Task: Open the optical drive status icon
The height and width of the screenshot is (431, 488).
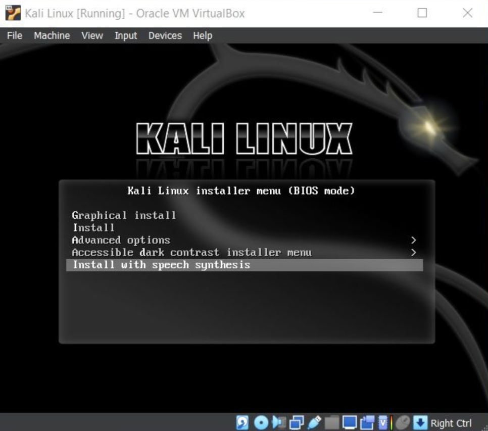Action: (x=261, y=422)
